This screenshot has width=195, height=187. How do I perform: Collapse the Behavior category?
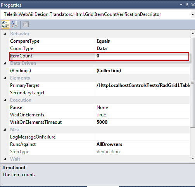coord(5,34)
